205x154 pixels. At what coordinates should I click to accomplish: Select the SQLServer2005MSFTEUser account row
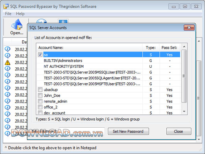pyautogui.click(x=109, y=84)
